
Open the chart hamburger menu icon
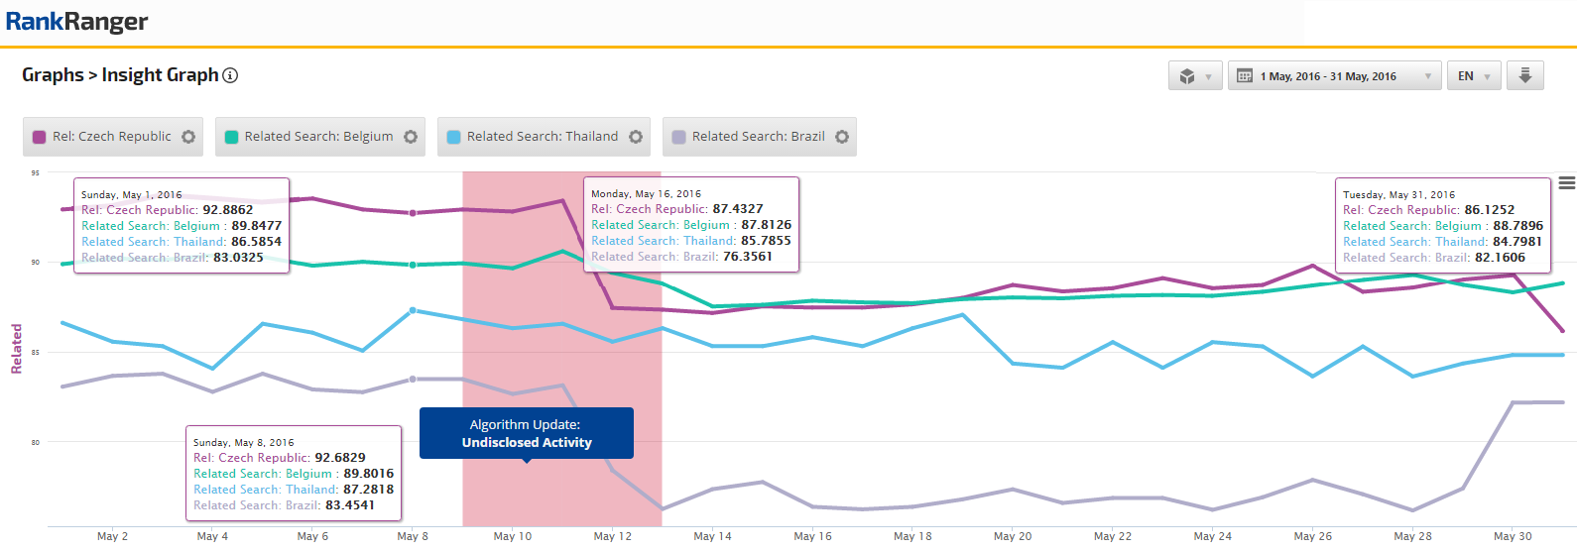click(x=1566, y=183)
